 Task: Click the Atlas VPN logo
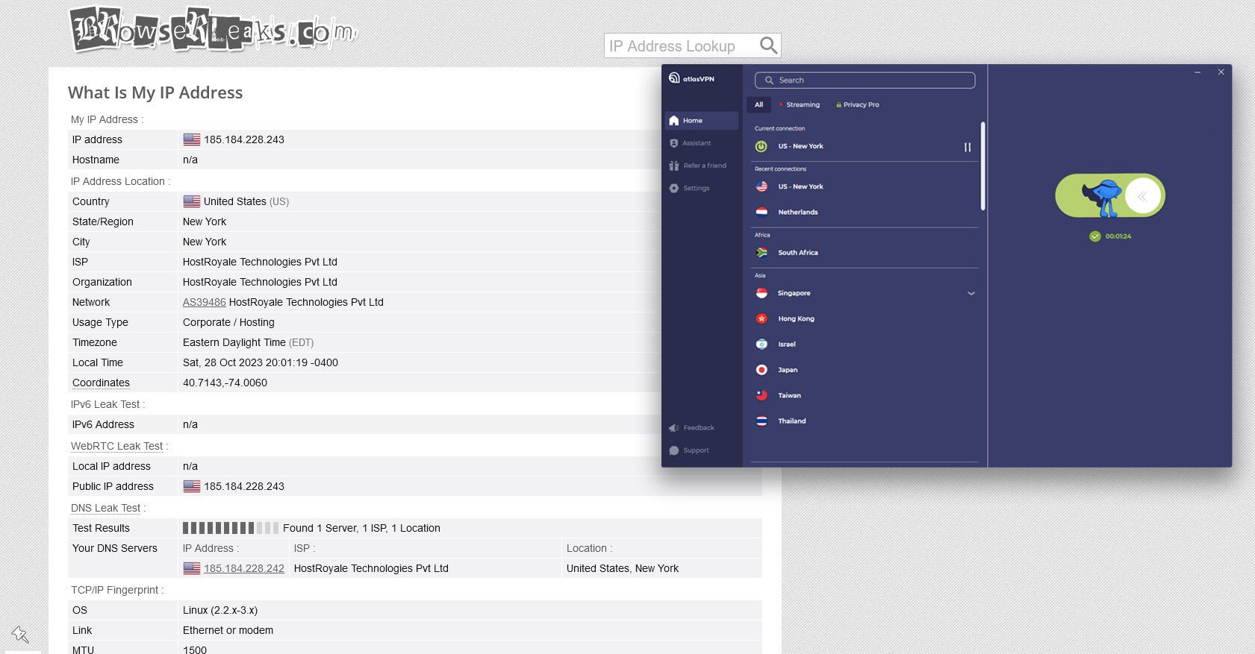[x=691, y=78]
